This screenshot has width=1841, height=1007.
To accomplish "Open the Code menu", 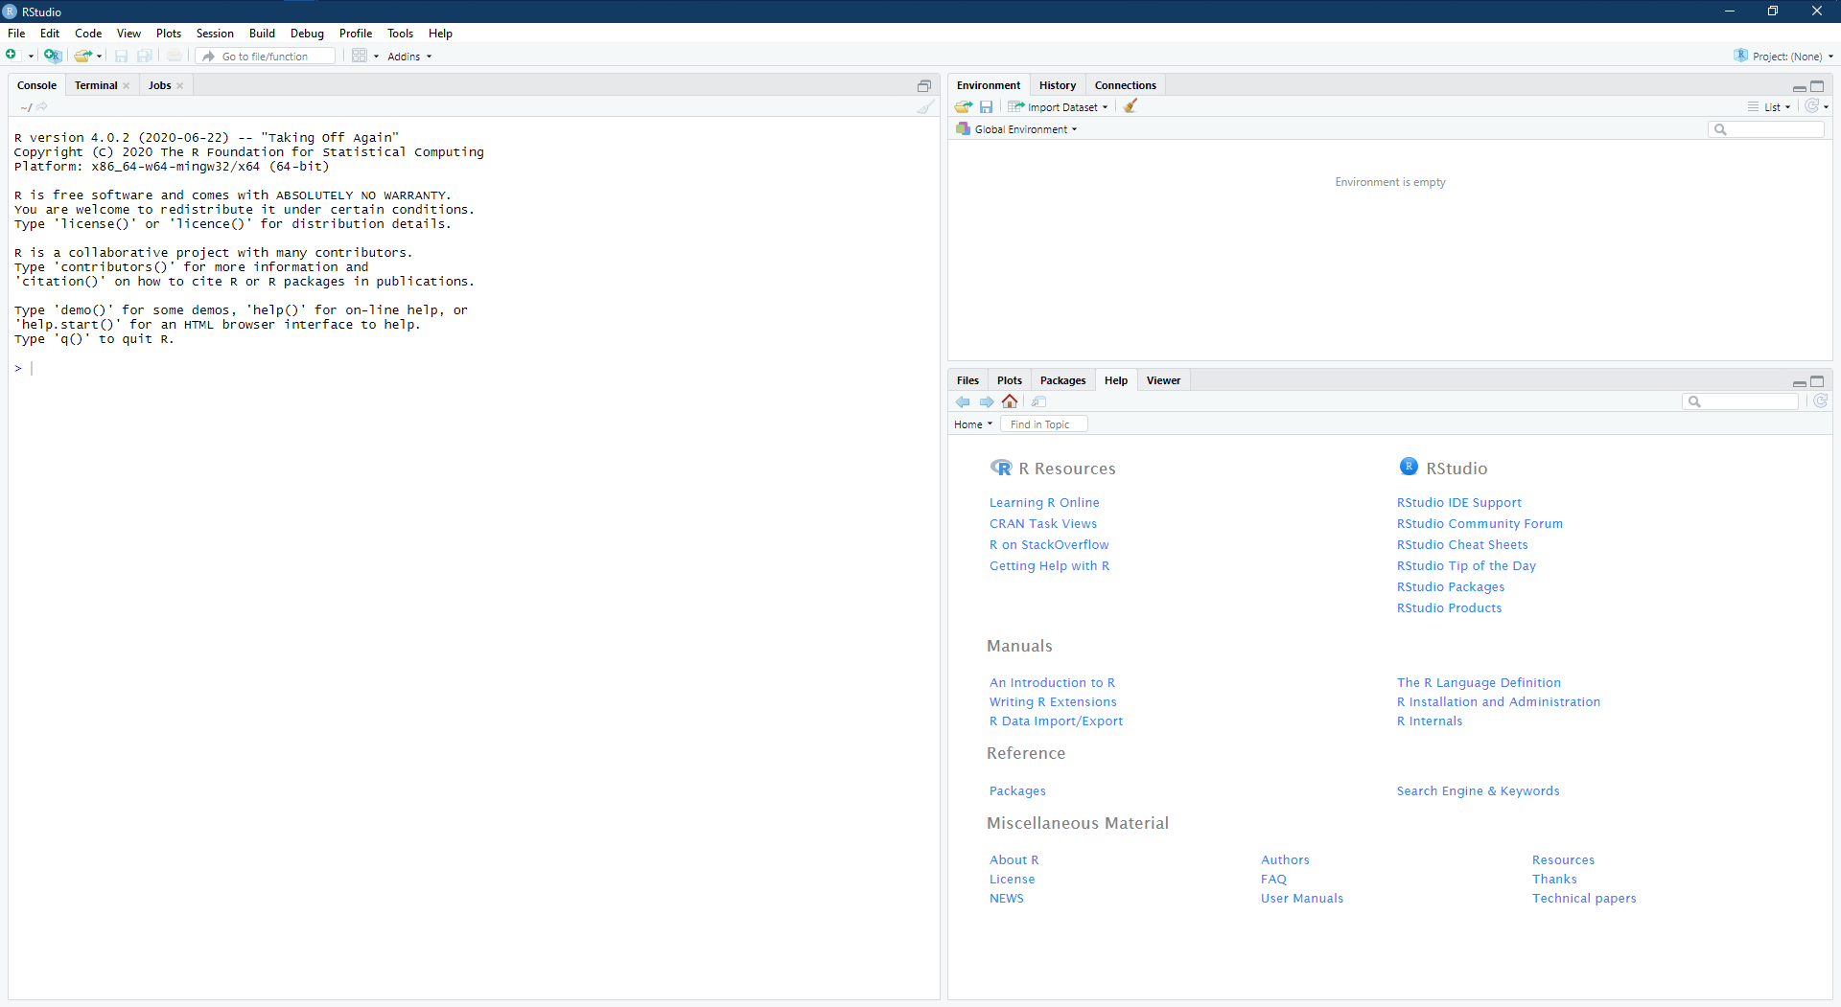I will (x=88, y=34).
